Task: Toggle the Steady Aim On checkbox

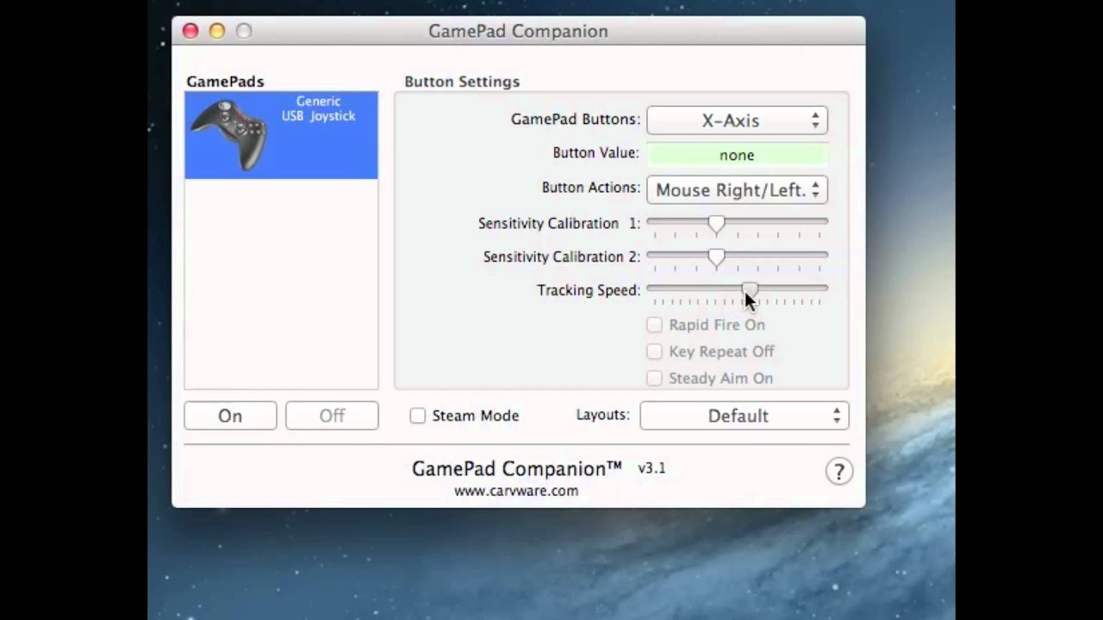Action: 655,378
